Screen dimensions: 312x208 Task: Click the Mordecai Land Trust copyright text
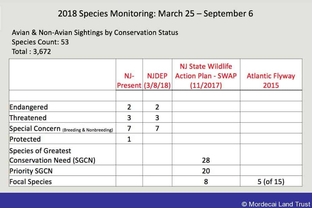[x=276, y=204]
